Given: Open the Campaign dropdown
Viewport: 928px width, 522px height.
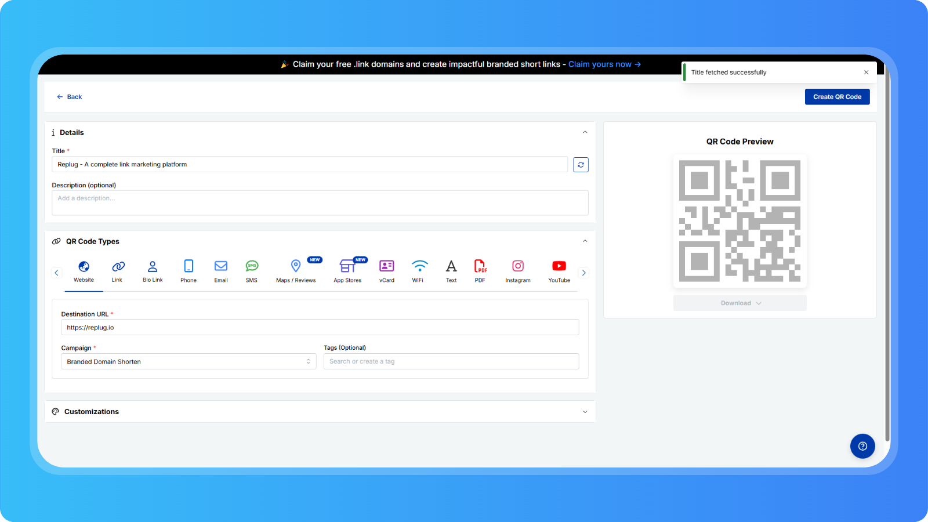Looking at the screenshot, I should tap(188, 361).
